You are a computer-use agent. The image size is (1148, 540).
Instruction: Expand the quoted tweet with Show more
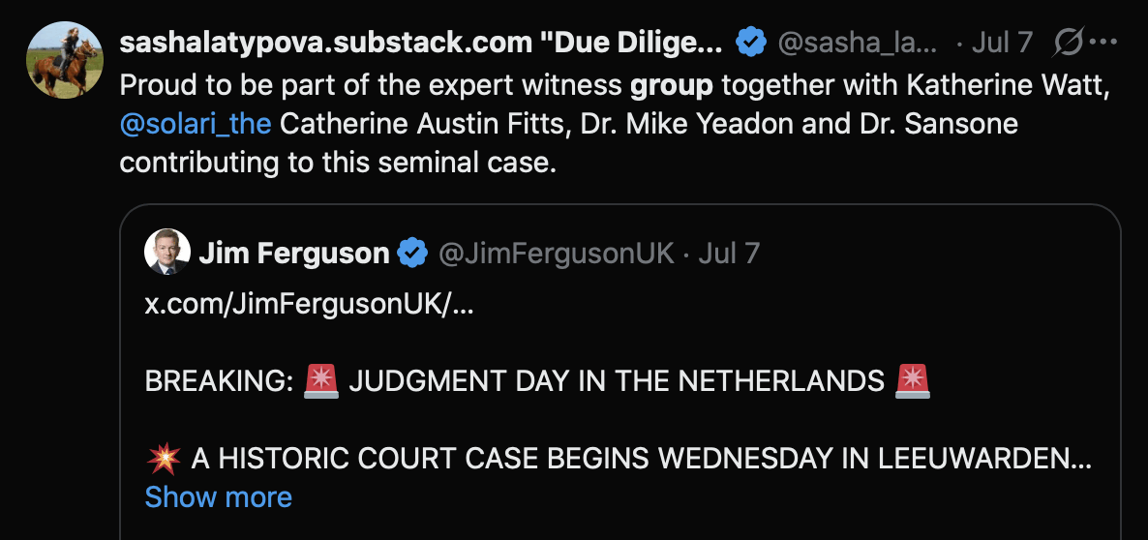[218, 497]
